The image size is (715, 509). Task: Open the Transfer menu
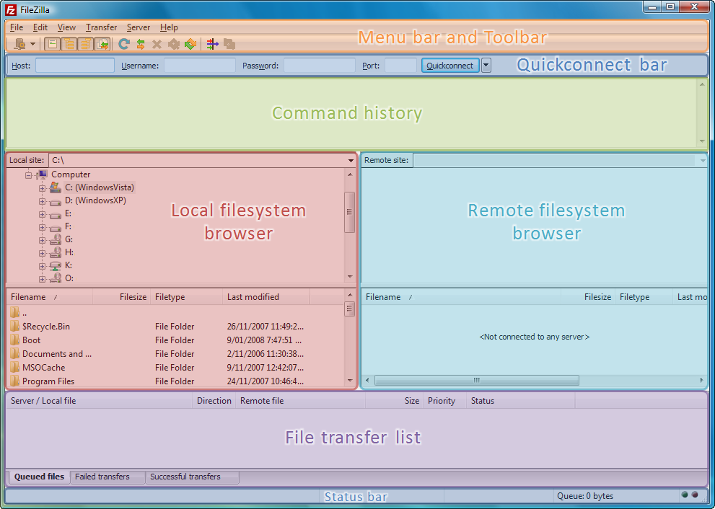(x=101, y=27)
